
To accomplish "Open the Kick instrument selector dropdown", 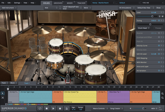I will pos(51,8).
